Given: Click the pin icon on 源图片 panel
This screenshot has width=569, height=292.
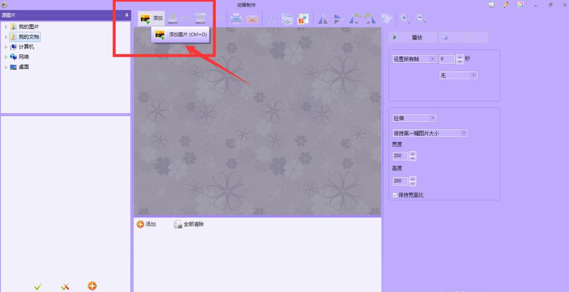Looking at the screenshot, I should click(127, 15).
